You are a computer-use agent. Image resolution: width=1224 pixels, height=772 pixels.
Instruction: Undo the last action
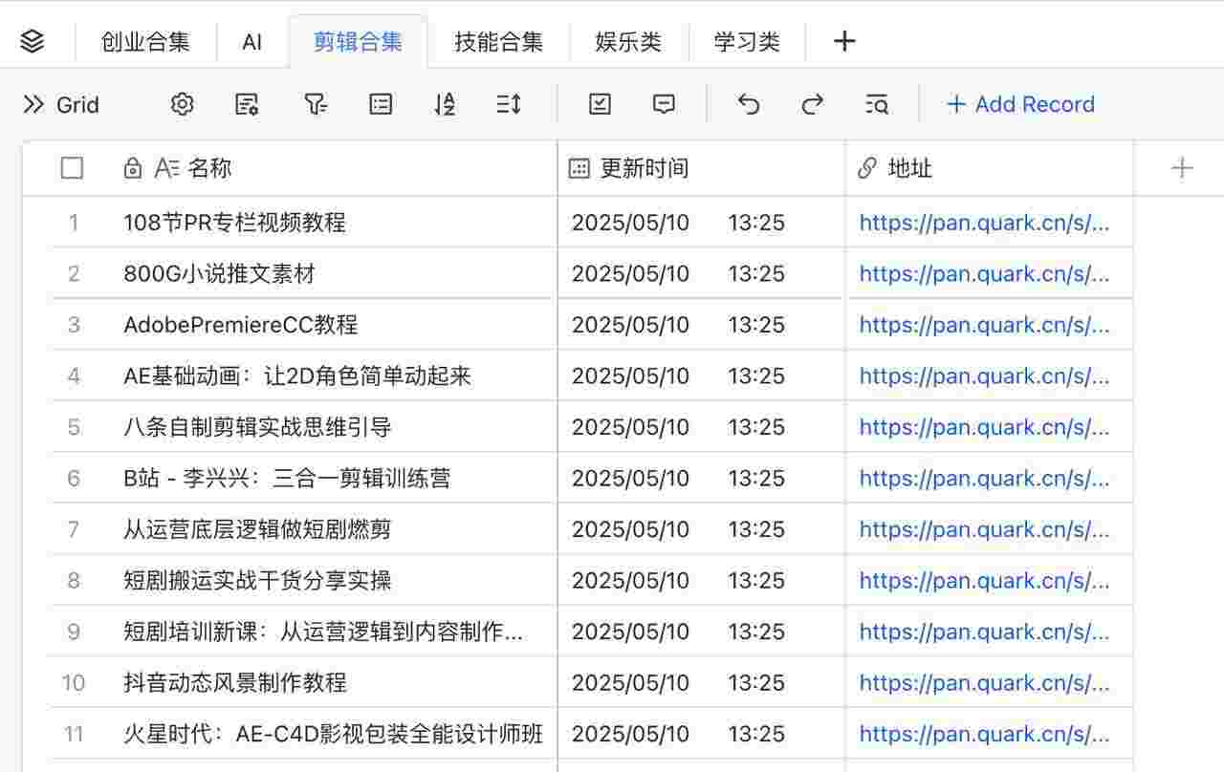click(x=749, y=104)
